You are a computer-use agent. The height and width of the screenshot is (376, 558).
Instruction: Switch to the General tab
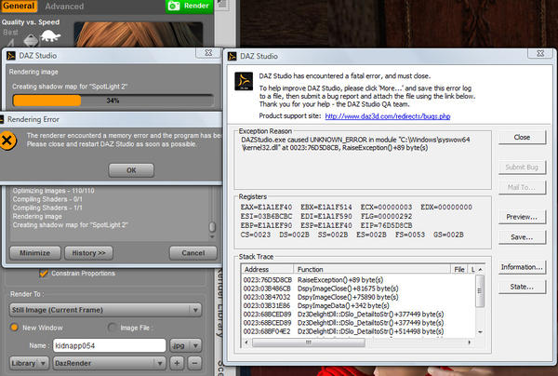[x=19, y=7]
